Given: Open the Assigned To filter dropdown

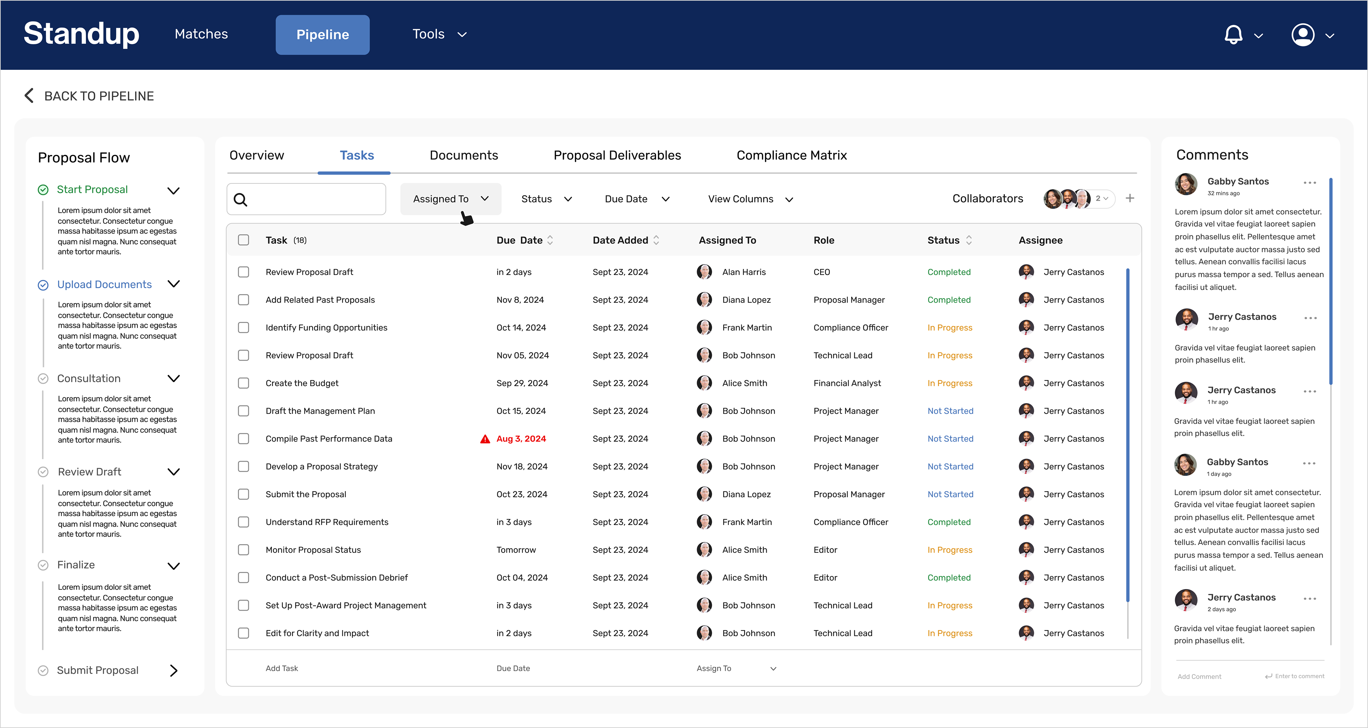Looking at the screenshot, I should tap(450, 199).
